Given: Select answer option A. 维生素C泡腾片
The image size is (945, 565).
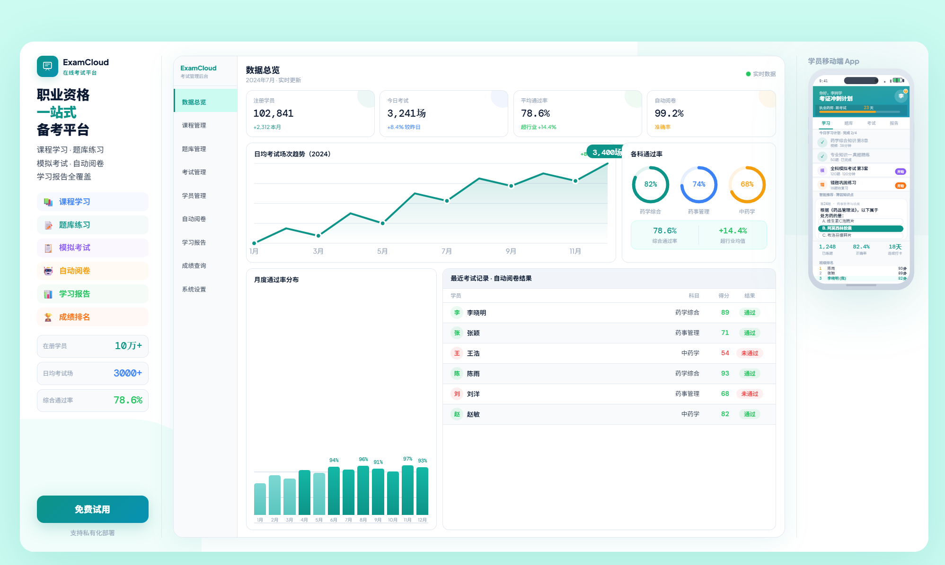Looking at the screenshot, I should 861,221.
